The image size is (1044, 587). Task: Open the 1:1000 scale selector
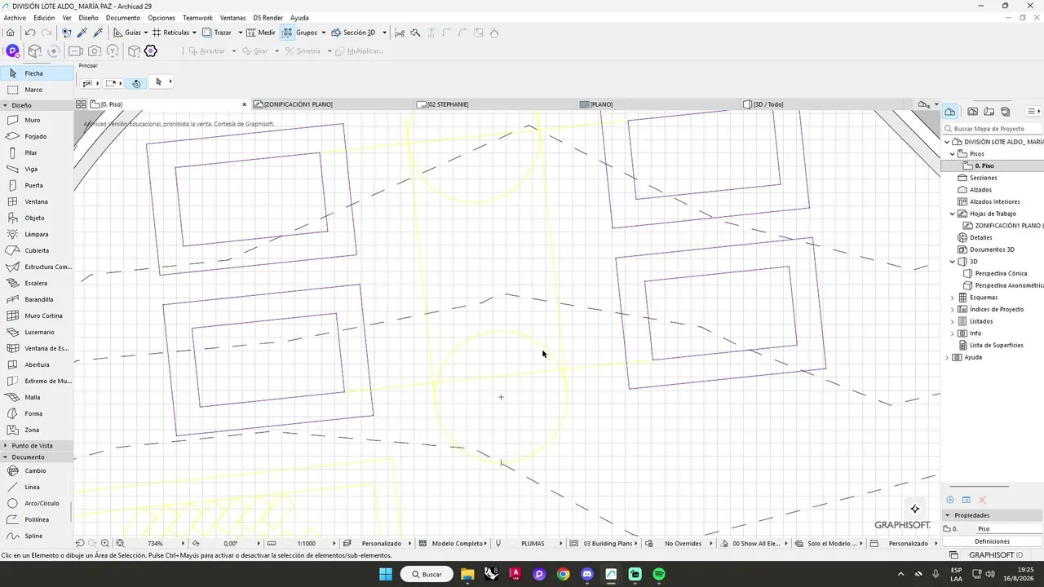pos(306,544)
